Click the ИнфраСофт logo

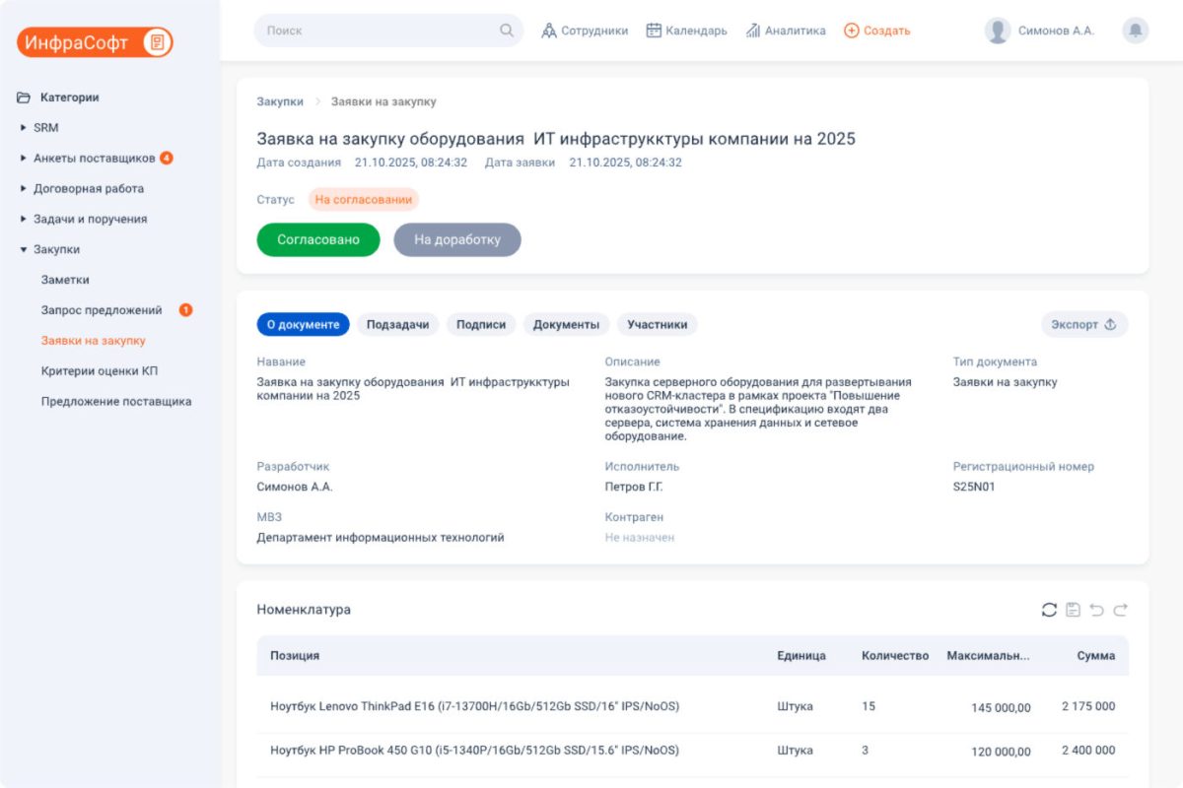point(95,42)
